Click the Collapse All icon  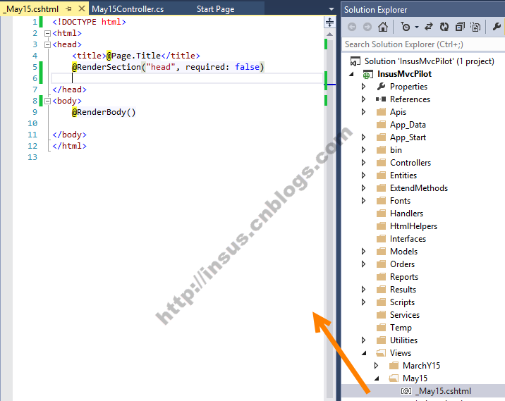[460, 27]
